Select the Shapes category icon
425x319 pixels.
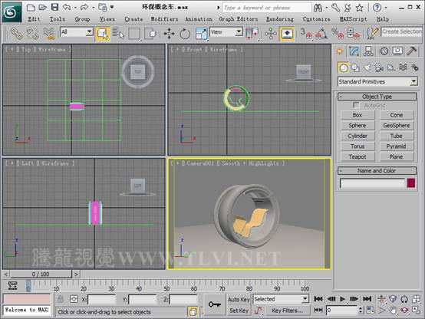355,67
